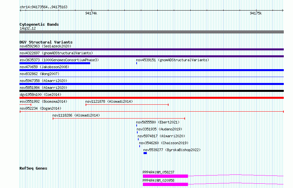Open nsv3351935 (Audano2019) label

click(159, 129)
